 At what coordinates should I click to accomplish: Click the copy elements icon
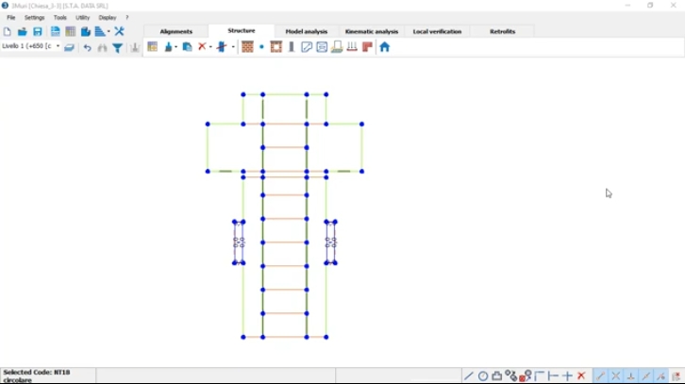click(x=187, y=47)
